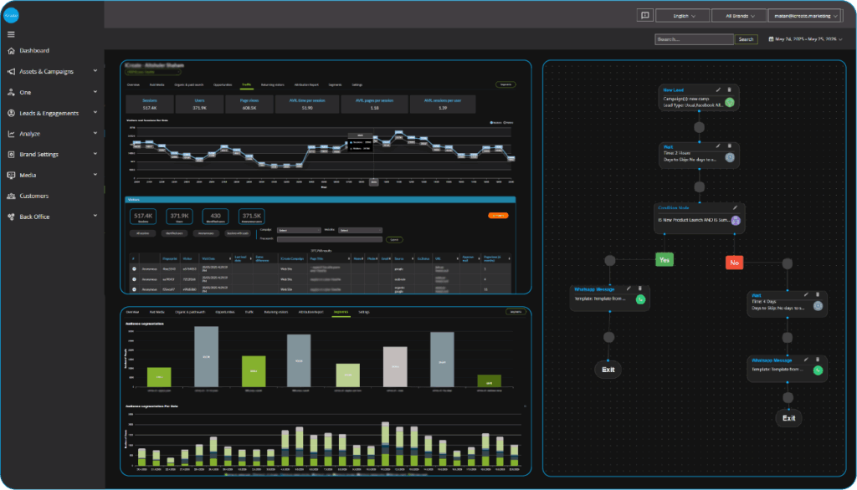Open the Leads & Engagements menu
This screenshot has width=857, height=490.
[x=52, y=113]
